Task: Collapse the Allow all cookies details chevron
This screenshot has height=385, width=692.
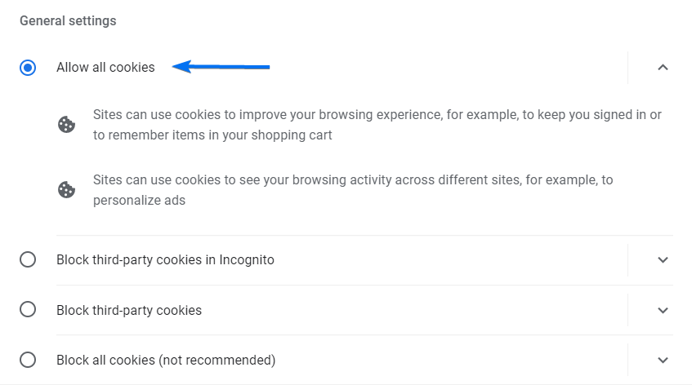Action: point(663,68)
